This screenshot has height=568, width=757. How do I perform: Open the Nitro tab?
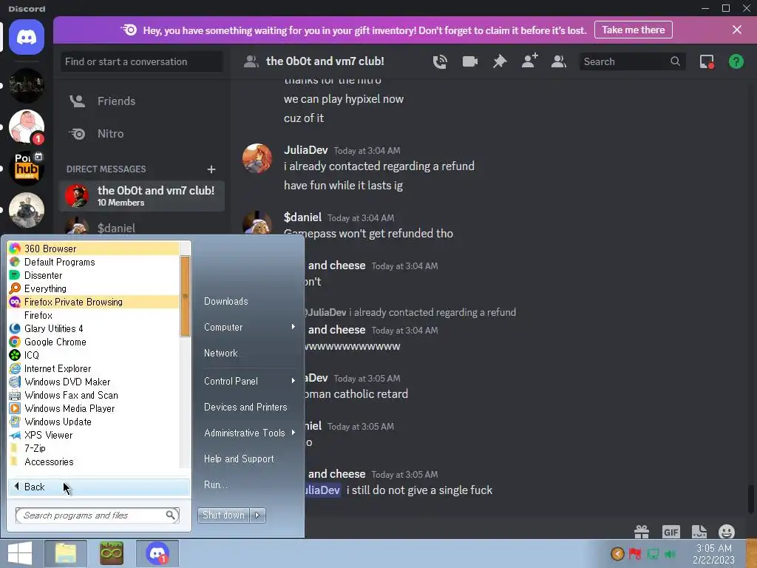pyautogui.click(x=141, y=134)
